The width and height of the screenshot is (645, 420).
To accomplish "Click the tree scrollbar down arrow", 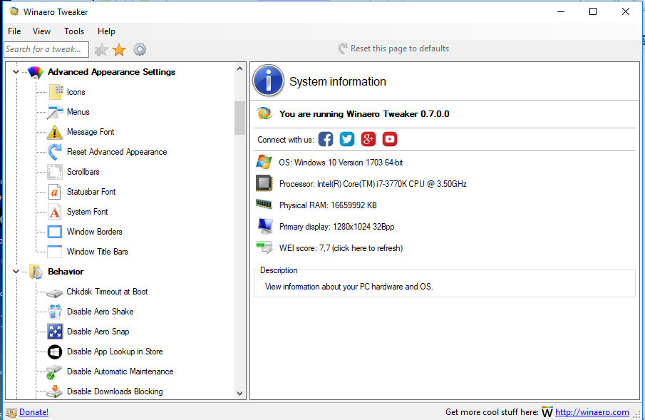I will (x=239, y=393).
